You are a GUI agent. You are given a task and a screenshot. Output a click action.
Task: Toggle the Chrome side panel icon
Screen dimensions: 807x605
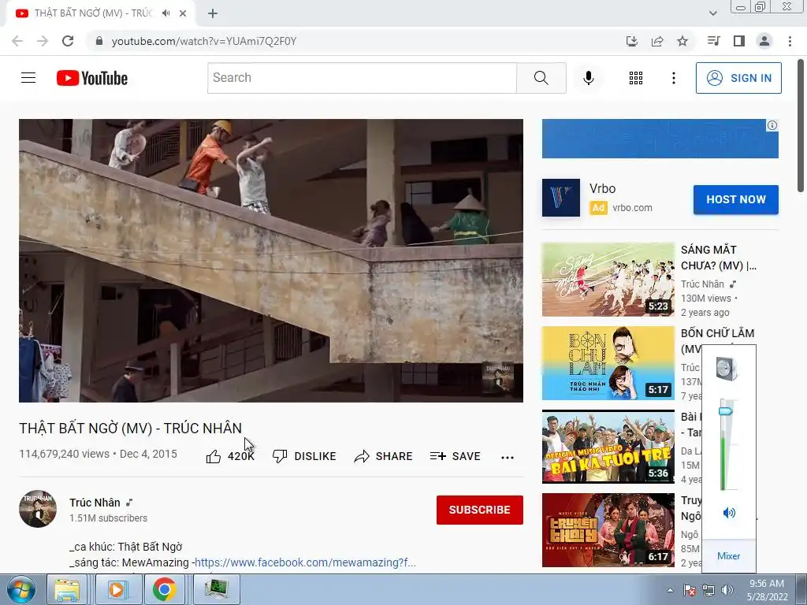click(739, 41)
